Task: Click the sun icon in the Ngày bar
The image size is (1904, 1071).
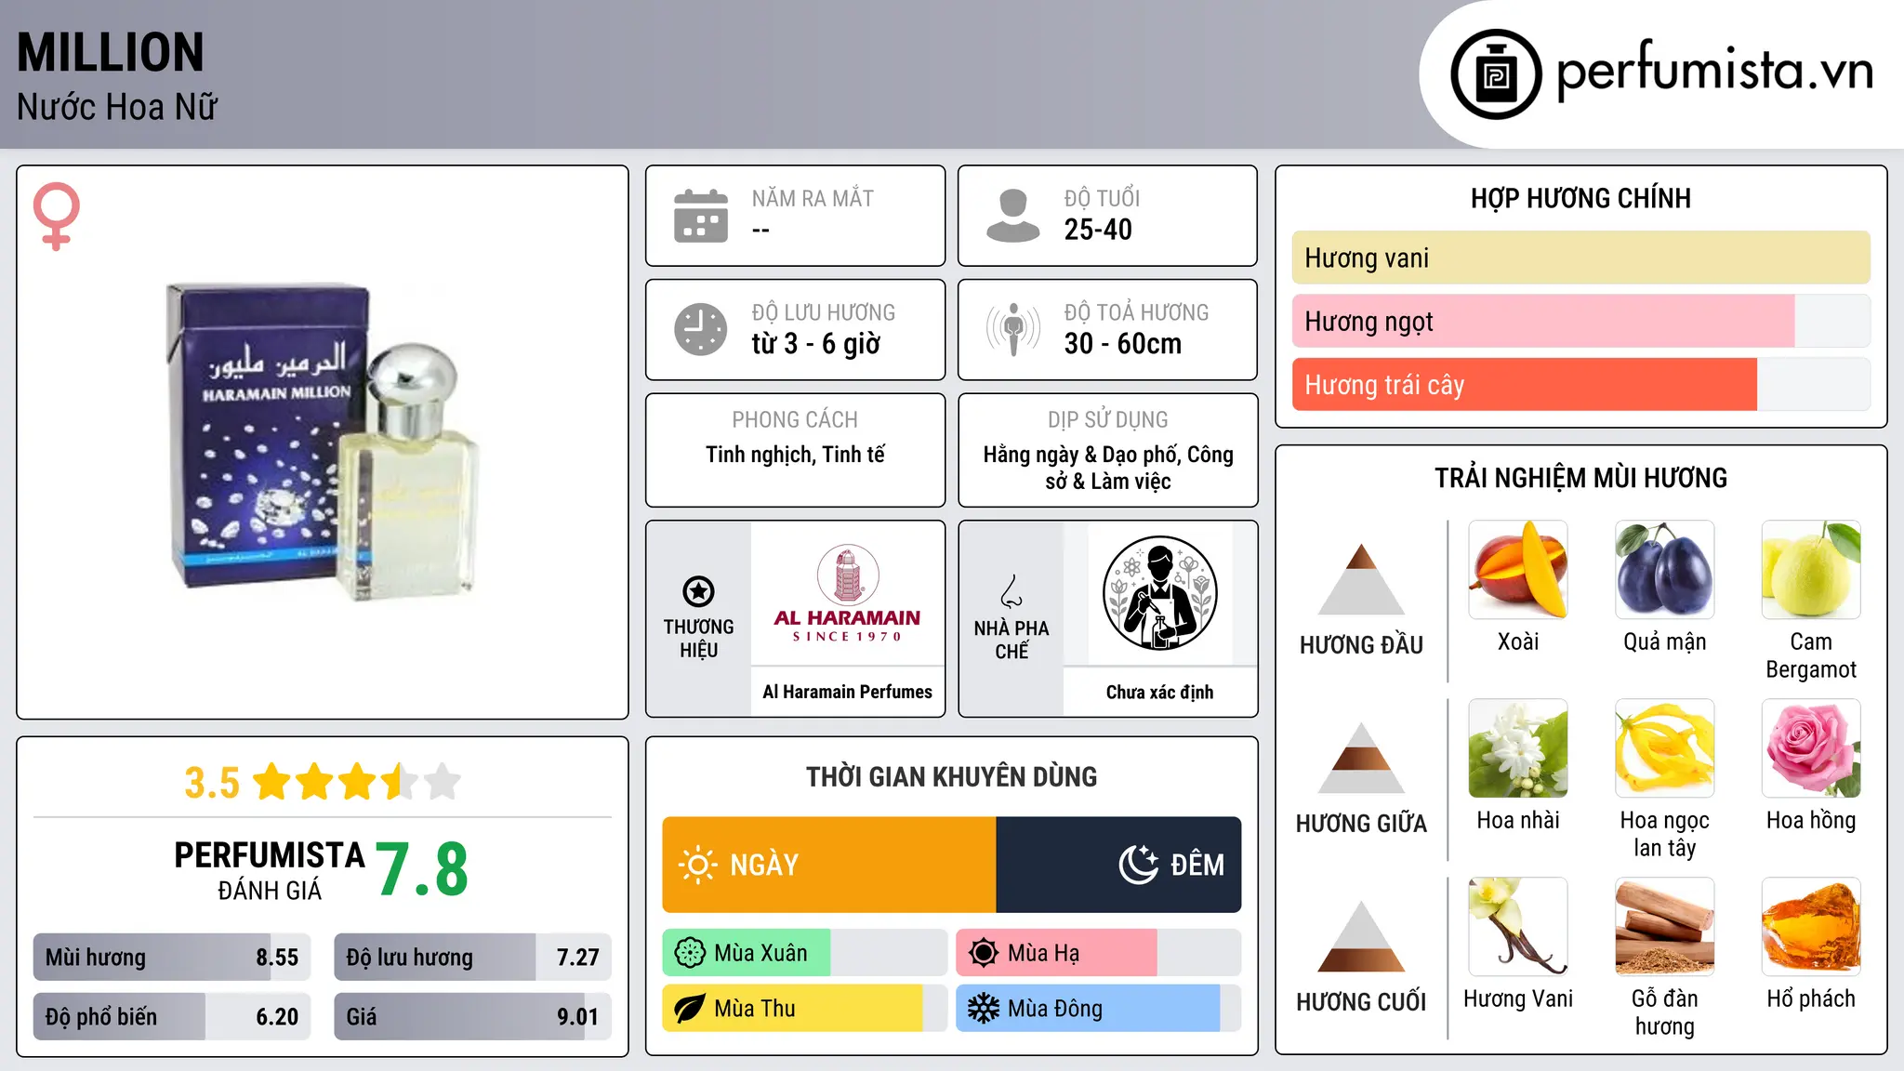Action: (698, 865)
